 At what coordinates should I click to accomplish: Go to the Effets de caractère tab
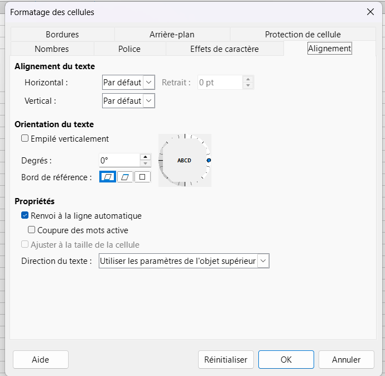click(224, 49)
